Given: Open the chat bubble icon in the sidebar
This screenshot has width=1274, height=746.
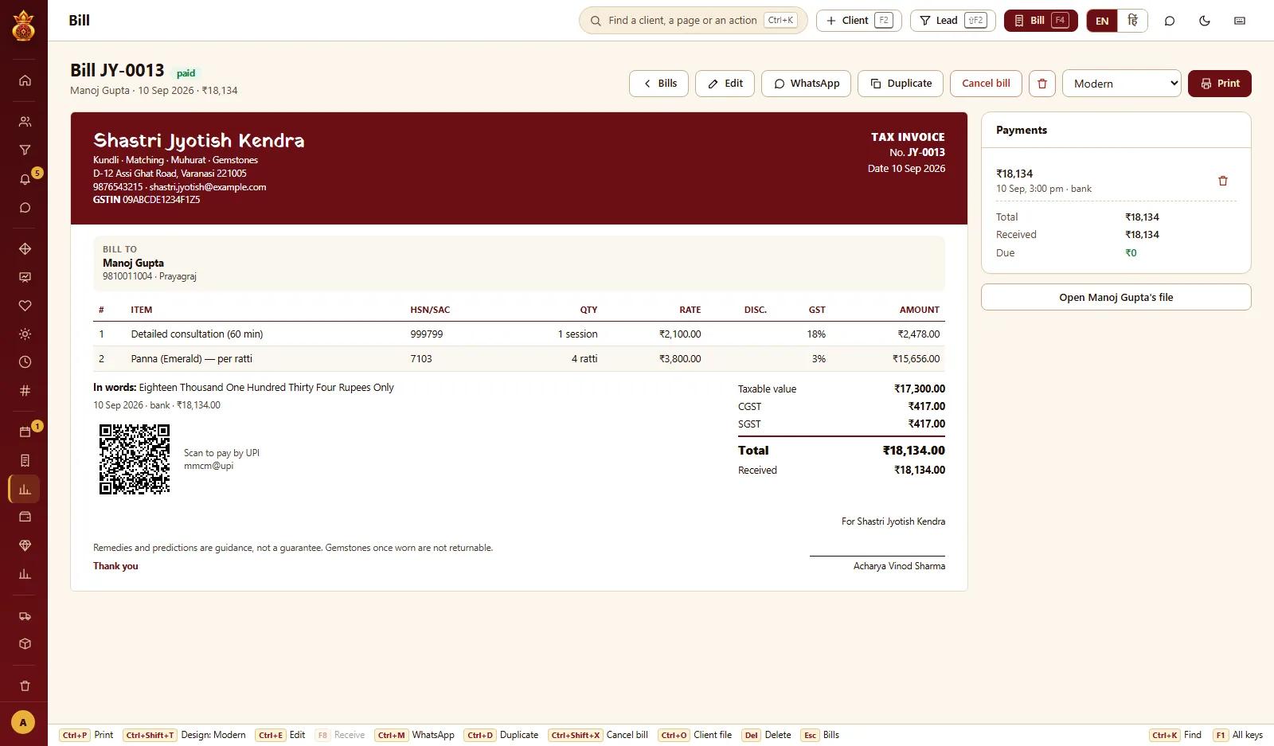Looking at the screenshot, I should coord(25,208).
